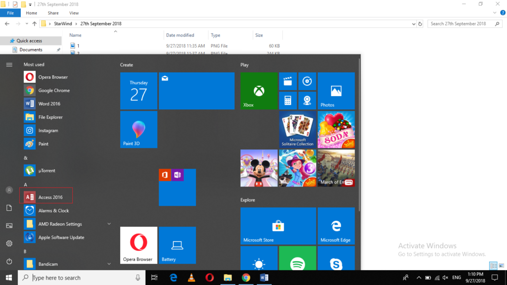
Task: Start Microsoft Solitaire Collection
Action: (x=297, y=129)
